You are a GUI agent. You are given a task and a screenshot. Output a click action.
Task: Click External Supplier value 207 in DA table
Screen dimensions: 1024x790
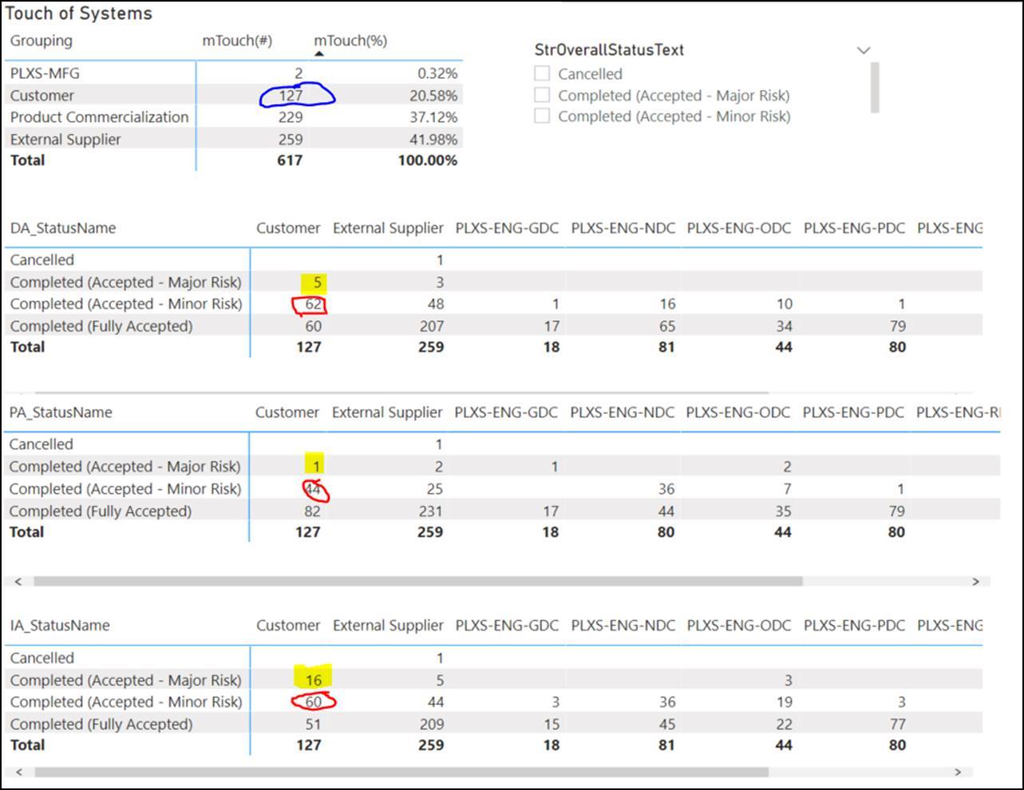pos(431,326)
